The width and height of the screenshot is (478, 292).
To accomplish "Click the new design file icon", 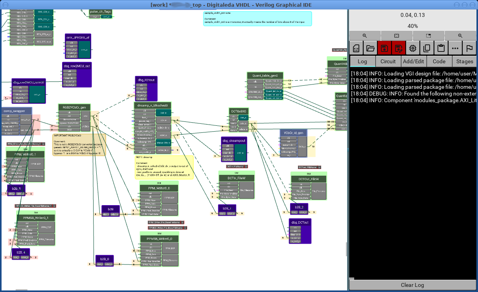I will pos(356,48).
